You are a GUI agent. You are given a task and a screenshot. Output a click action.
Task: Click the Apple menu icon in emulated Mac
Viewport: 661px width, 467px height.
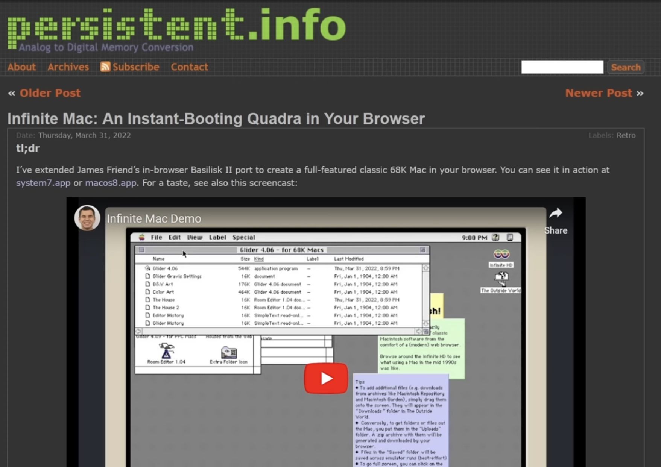click(x=142, y=237)
